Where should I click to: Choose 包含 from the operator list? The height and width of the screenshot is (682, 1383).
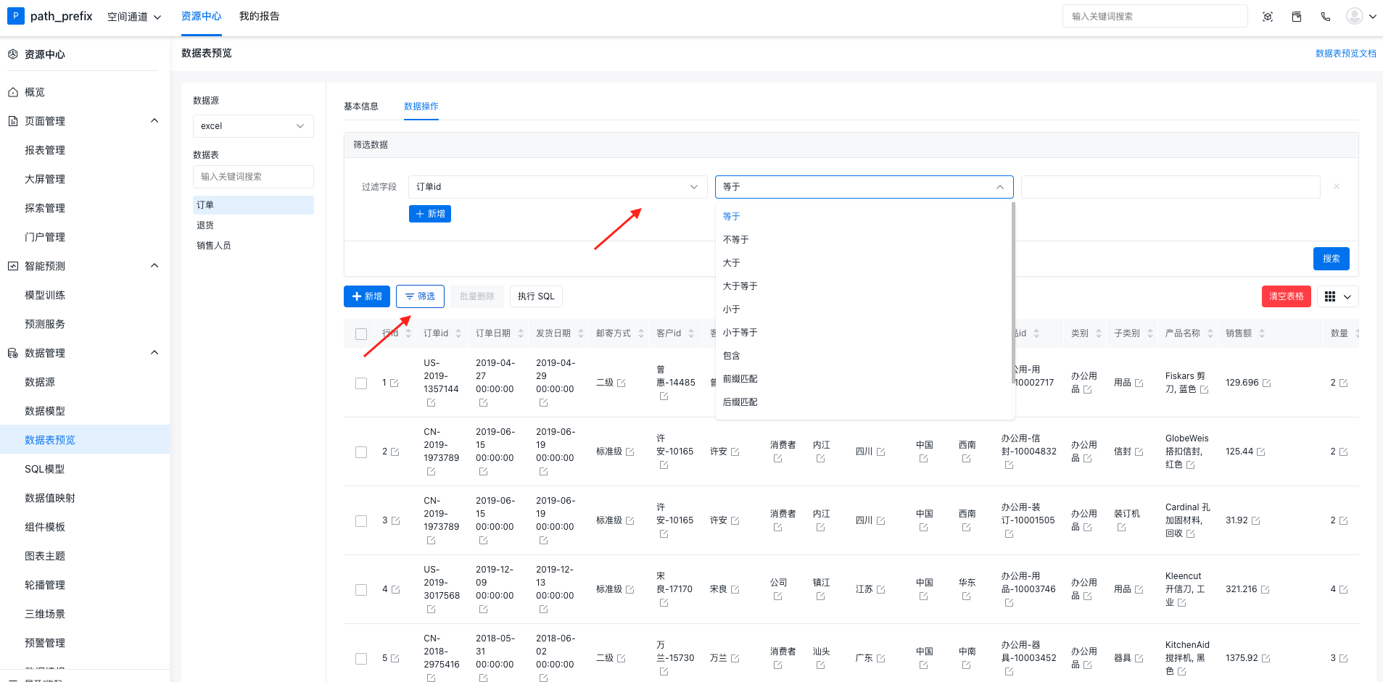pyautogui.click(x=864, y=356)
